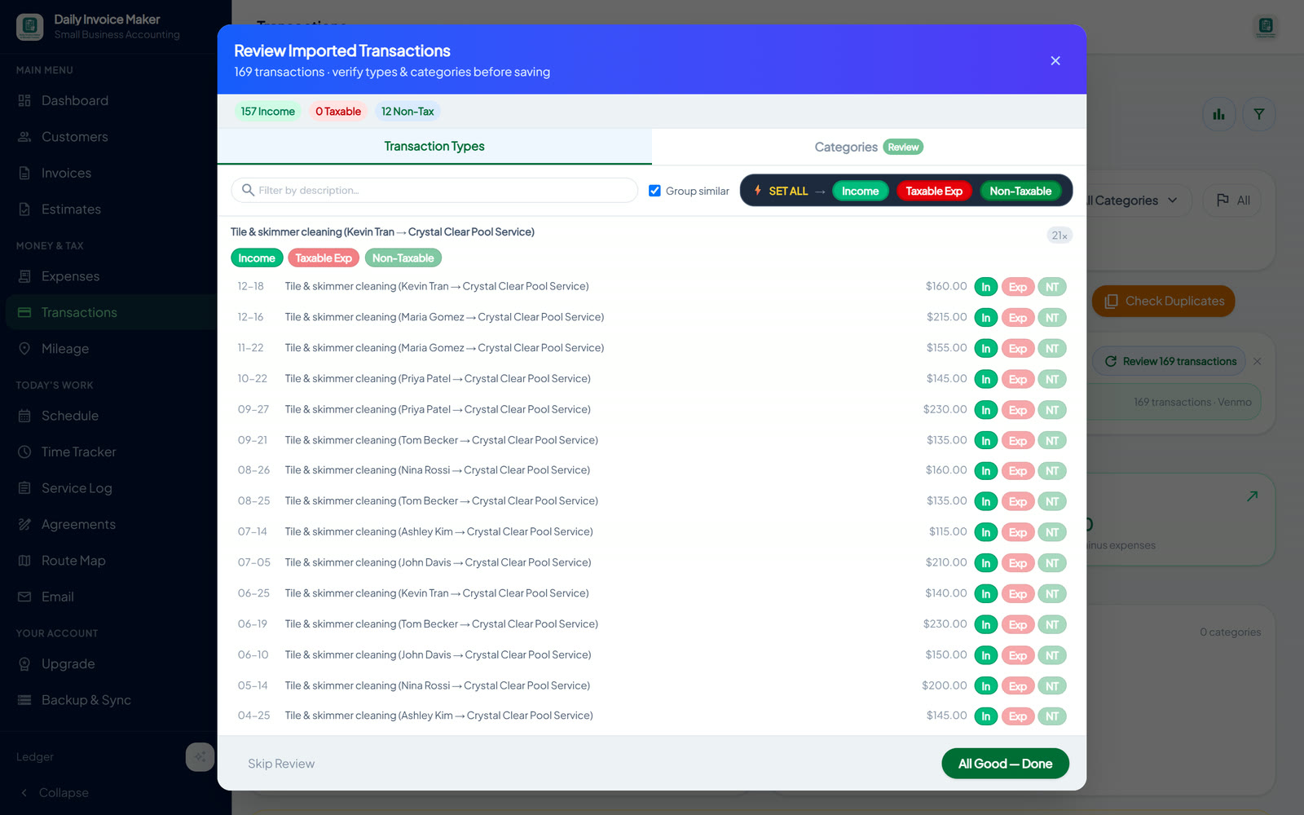Set the group to Non-Taxable
This screenshot has width=1304, height=815.
[x=403, y=258]
